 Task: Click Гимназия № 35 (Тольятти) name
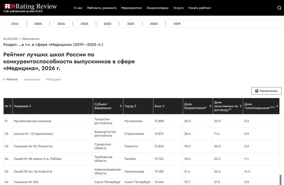(33, 146)
